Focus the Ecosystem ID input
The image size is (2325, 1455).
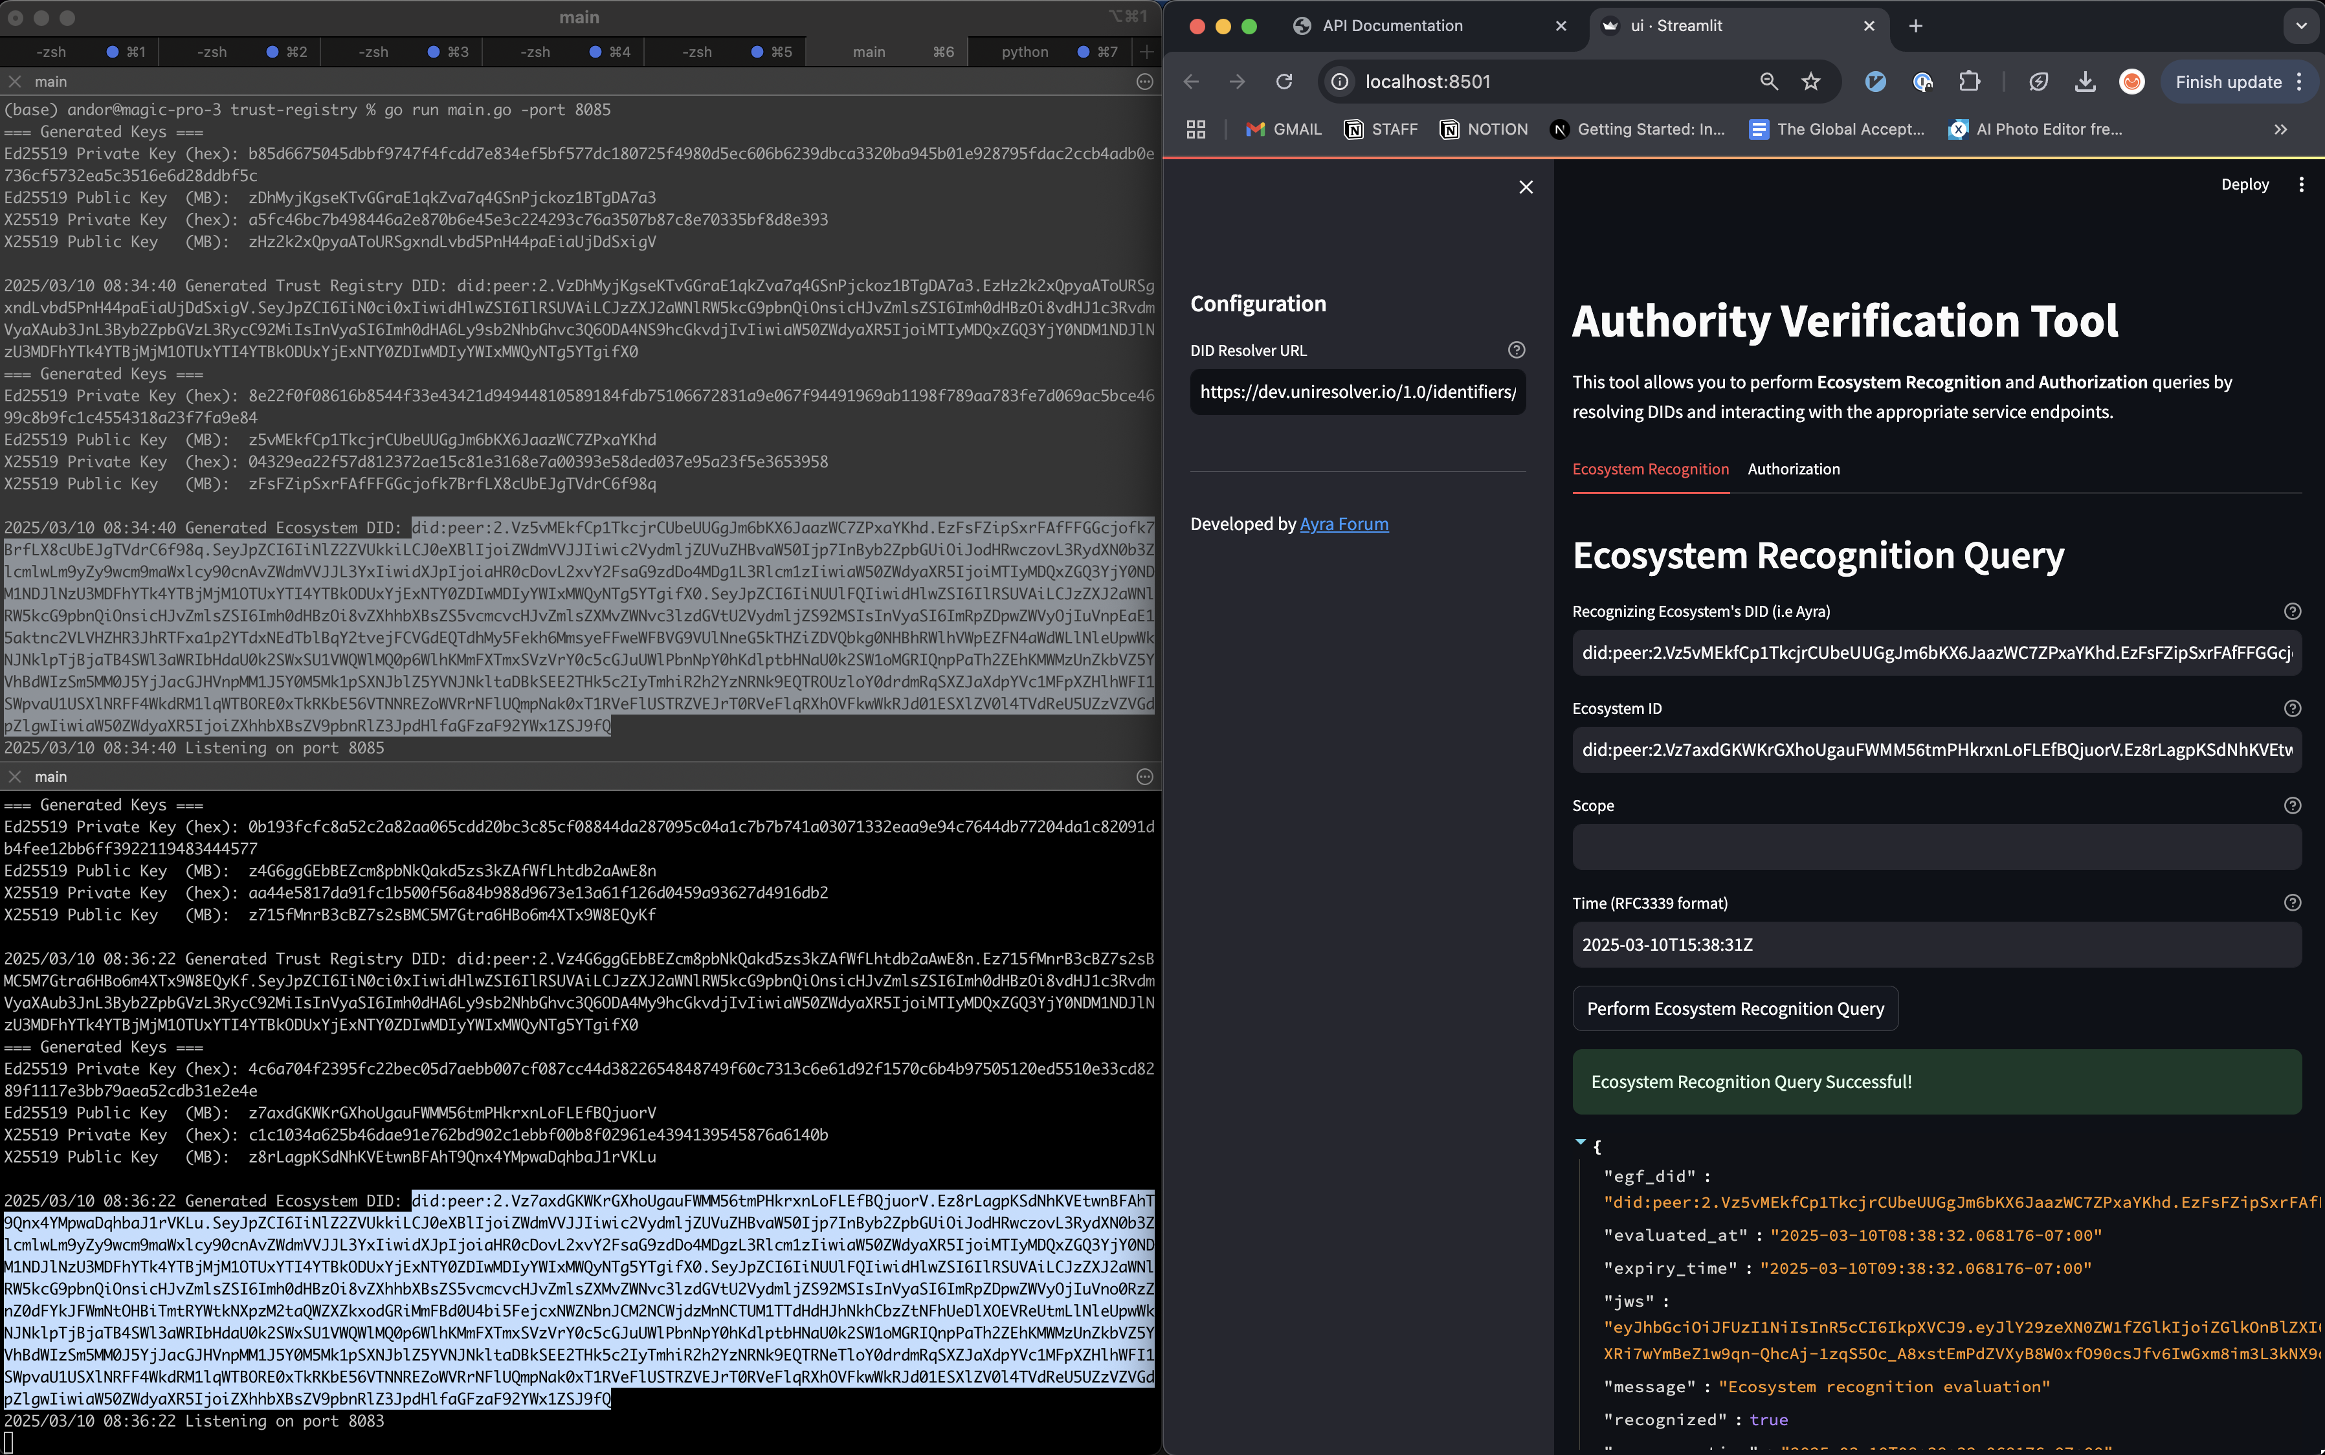(x=1936, y=751)
